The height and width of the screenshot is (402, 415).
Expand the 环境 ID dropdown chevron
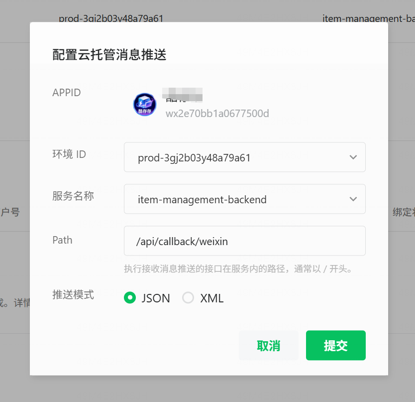(353, 157)
